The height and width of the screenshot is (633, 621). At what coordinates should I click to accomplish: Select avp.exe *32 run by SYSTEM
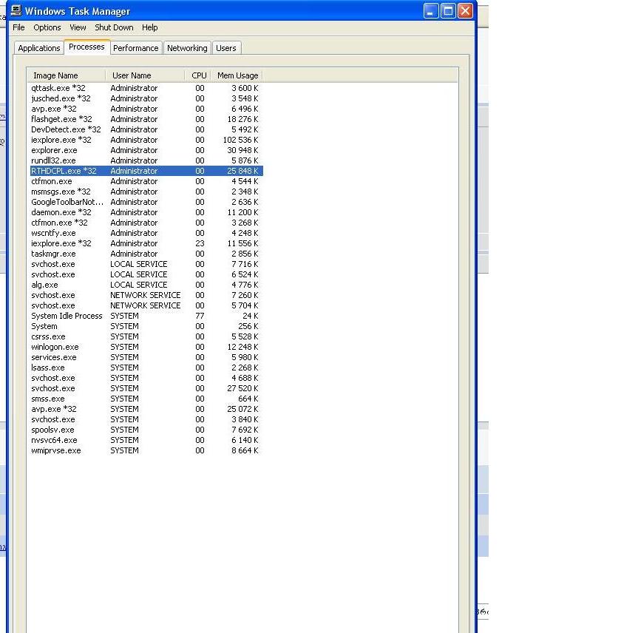(146, 410)
